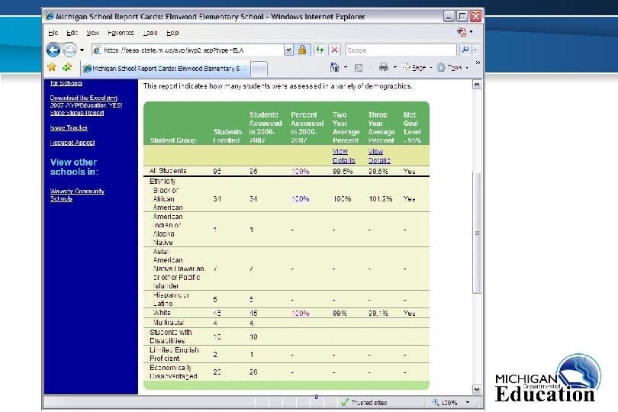The image size is (618, 412).
Task: Click the Feeds toolbar icon
Action: pos(359,68)
